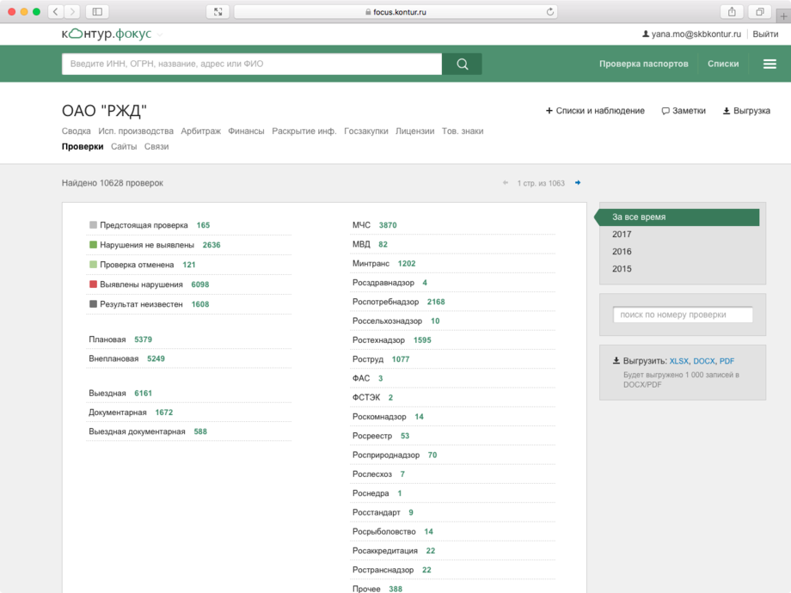Focus the inspection number search field
Image resolution: width=791 pixels, height=593 pixels.
(x=683, y=315)
